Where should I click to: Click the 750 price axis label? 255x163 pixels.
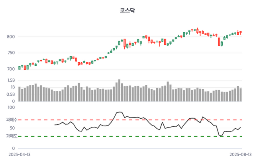point(11,53)
